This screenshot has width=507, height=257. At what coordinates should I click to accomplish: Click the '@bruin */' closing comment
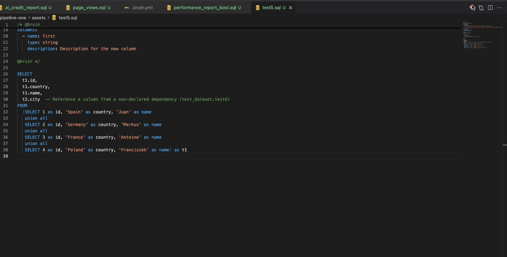pyautogui.click(x=28, y=61)
